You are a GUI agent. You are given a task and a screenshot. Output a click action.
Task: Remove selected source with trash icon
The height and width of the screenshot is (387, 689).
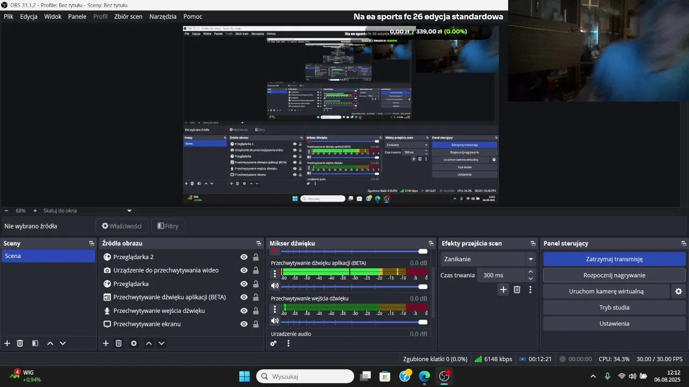(x=118, y=343)
